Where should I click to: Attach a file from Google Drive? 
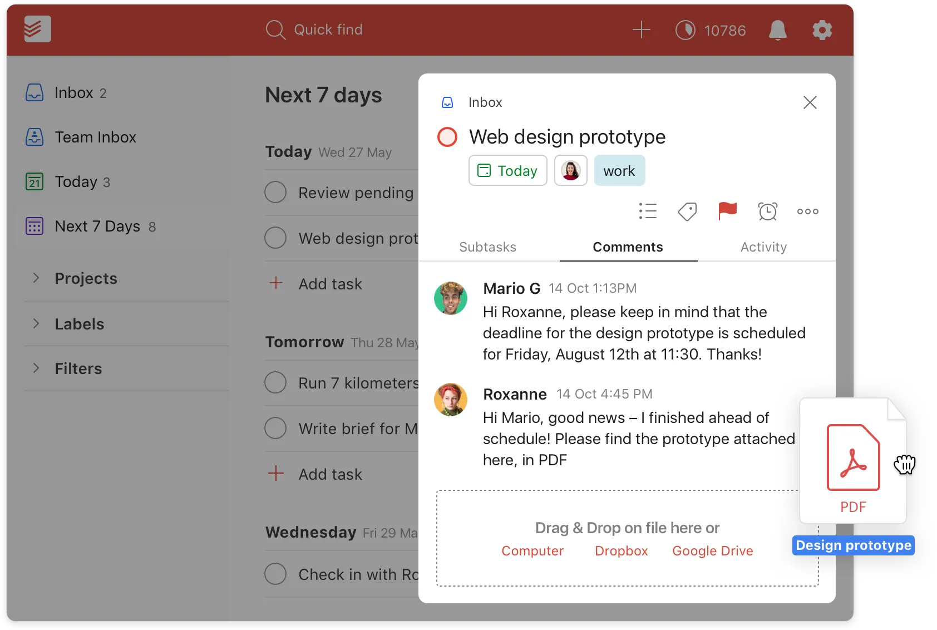713,551
